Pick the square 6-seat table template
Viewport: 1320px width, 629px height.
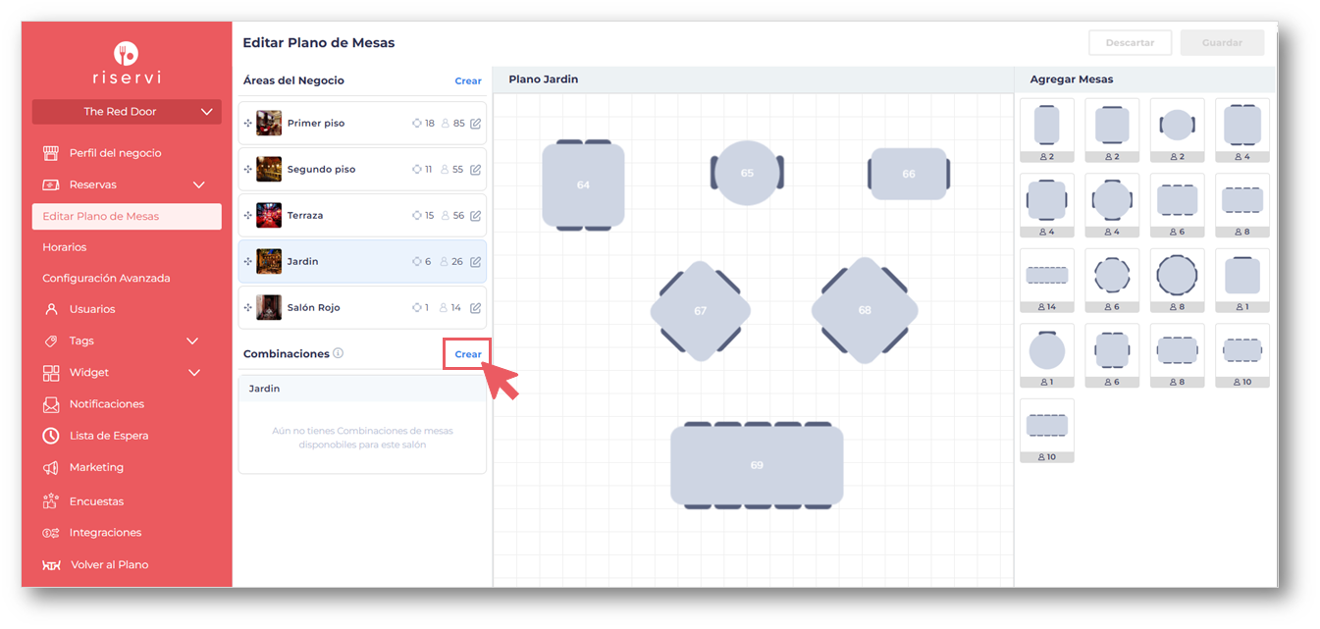point(1112,355)
